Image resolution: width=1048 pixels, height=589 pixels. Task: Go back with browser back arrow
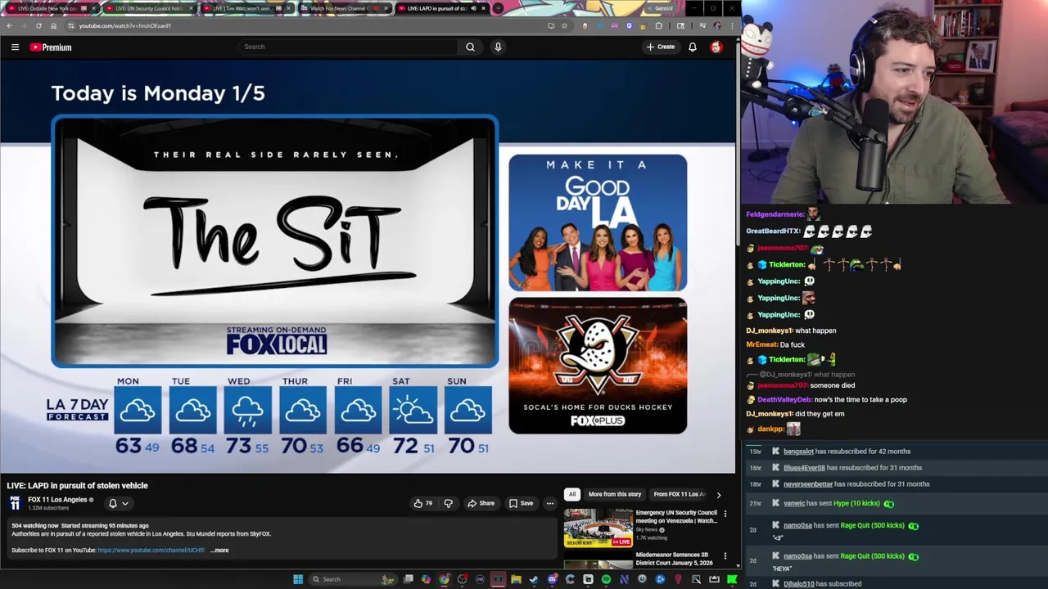(x=9, y=25)
